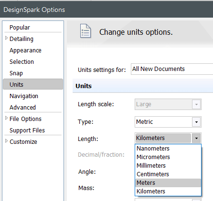Image resolution: width=213 pixels, height=201 pixels.
Task: Choose Micrometers from the Length list
Action: coord(168,157)
